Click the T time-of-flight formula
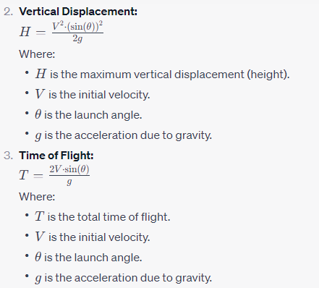Image resolution: width=319 pixels, height=288 pixels. point(54,174)
